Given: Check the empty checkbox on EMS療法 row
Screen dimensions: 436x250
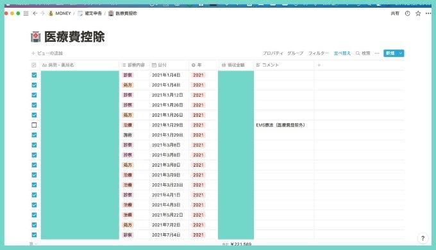Looking at the screenshot, I should coord(34,125).
